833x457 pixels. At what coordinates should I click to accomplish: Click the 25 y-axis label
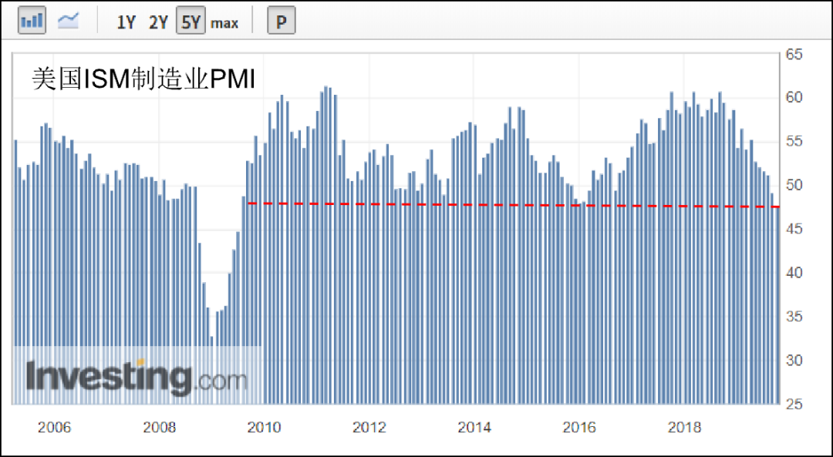pyautogui.click(x=794, y=405)
